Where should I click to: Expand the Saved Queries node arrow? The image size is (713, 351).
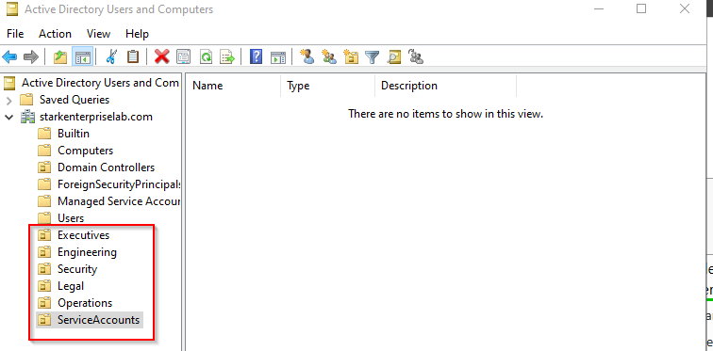pyautogui.click(x=9, y=100)
